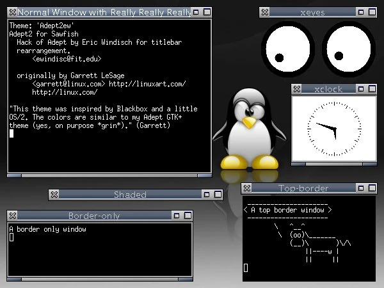Iconify the xclock window with small square

pos(361,89)
